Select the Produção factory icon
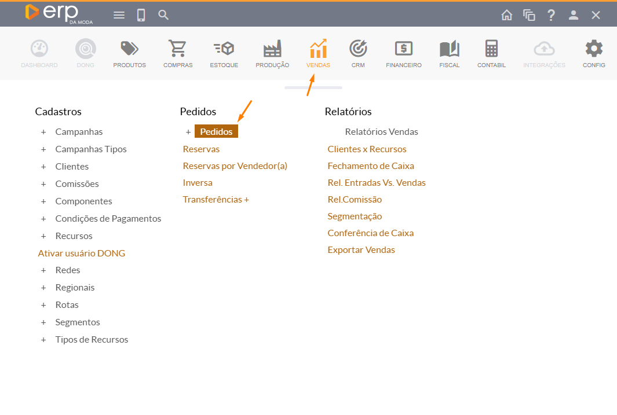Viewport: 617px width, 415px height. pyautogui.click(x=272, y=49)
